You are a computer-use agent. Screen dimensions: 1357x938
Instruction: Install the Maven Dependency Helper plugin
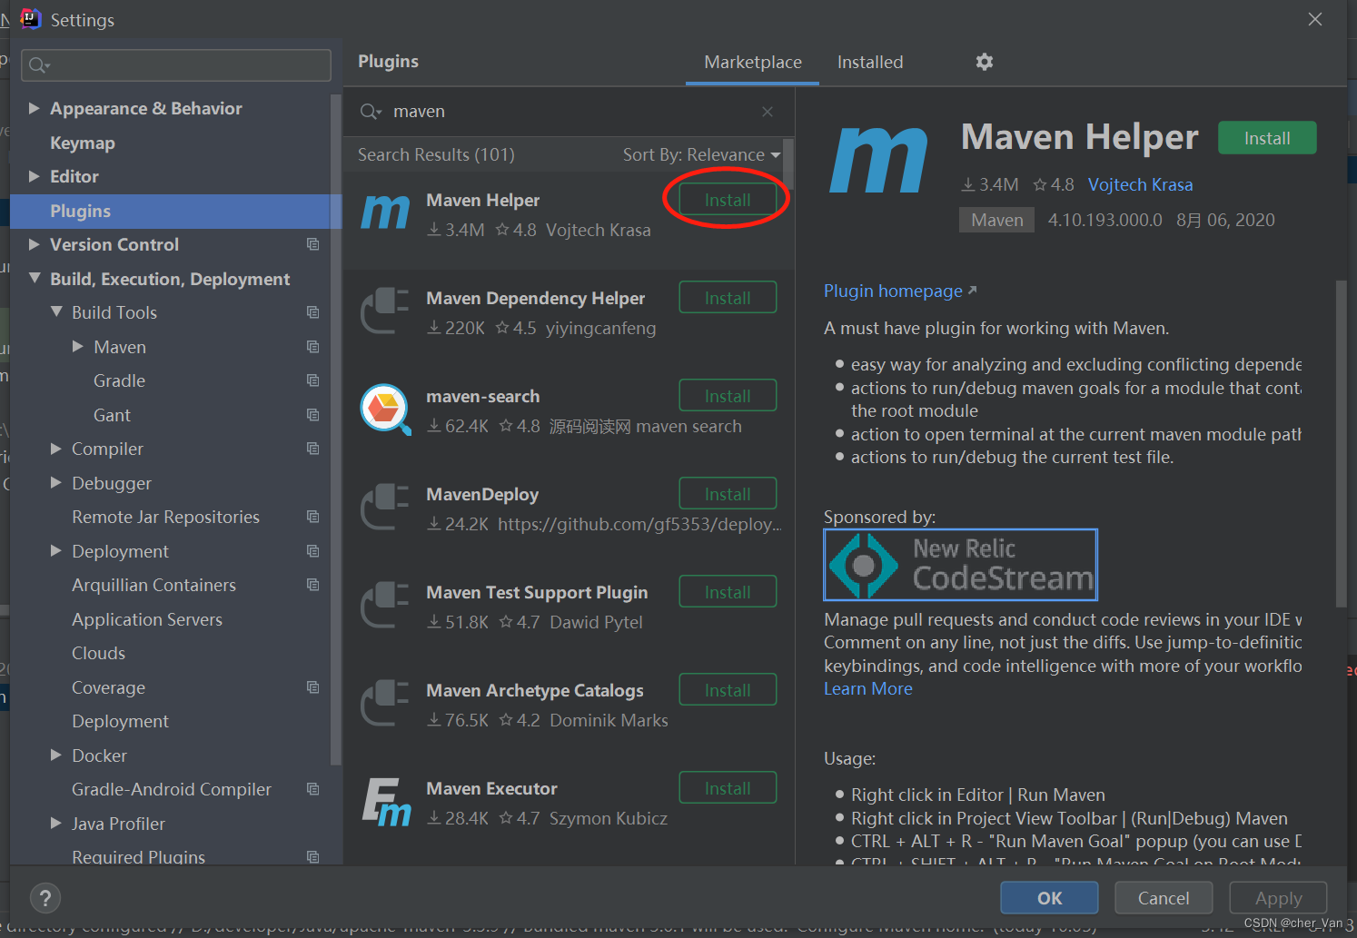(728, 298)
